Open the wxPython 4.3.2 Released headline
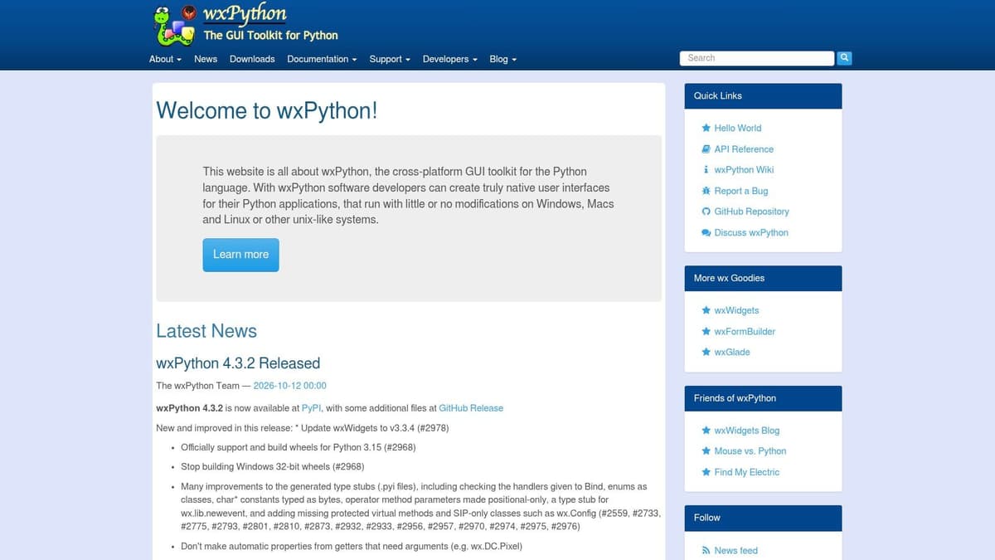Image resolution: width=995 pixels, height=560 pixels. (x=238, y=363)
